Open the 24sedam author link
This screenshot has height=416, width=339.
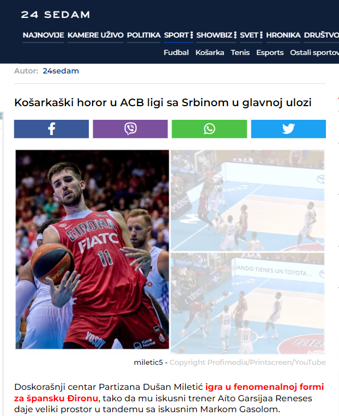[x=61, y=71]
